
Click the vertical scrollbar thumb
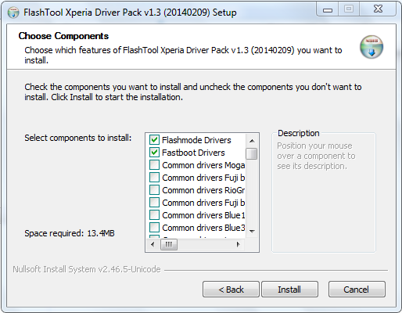point(252,153)
